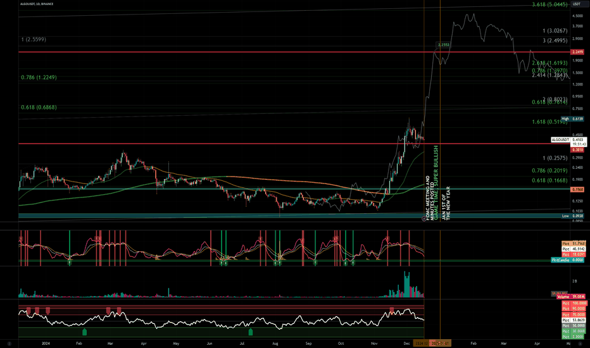Screen dimensions: 590x348
Task: Select the GAME TIME, SUPER BULLISH annotation
Action: pyautogui.click(x=436, y=183)
